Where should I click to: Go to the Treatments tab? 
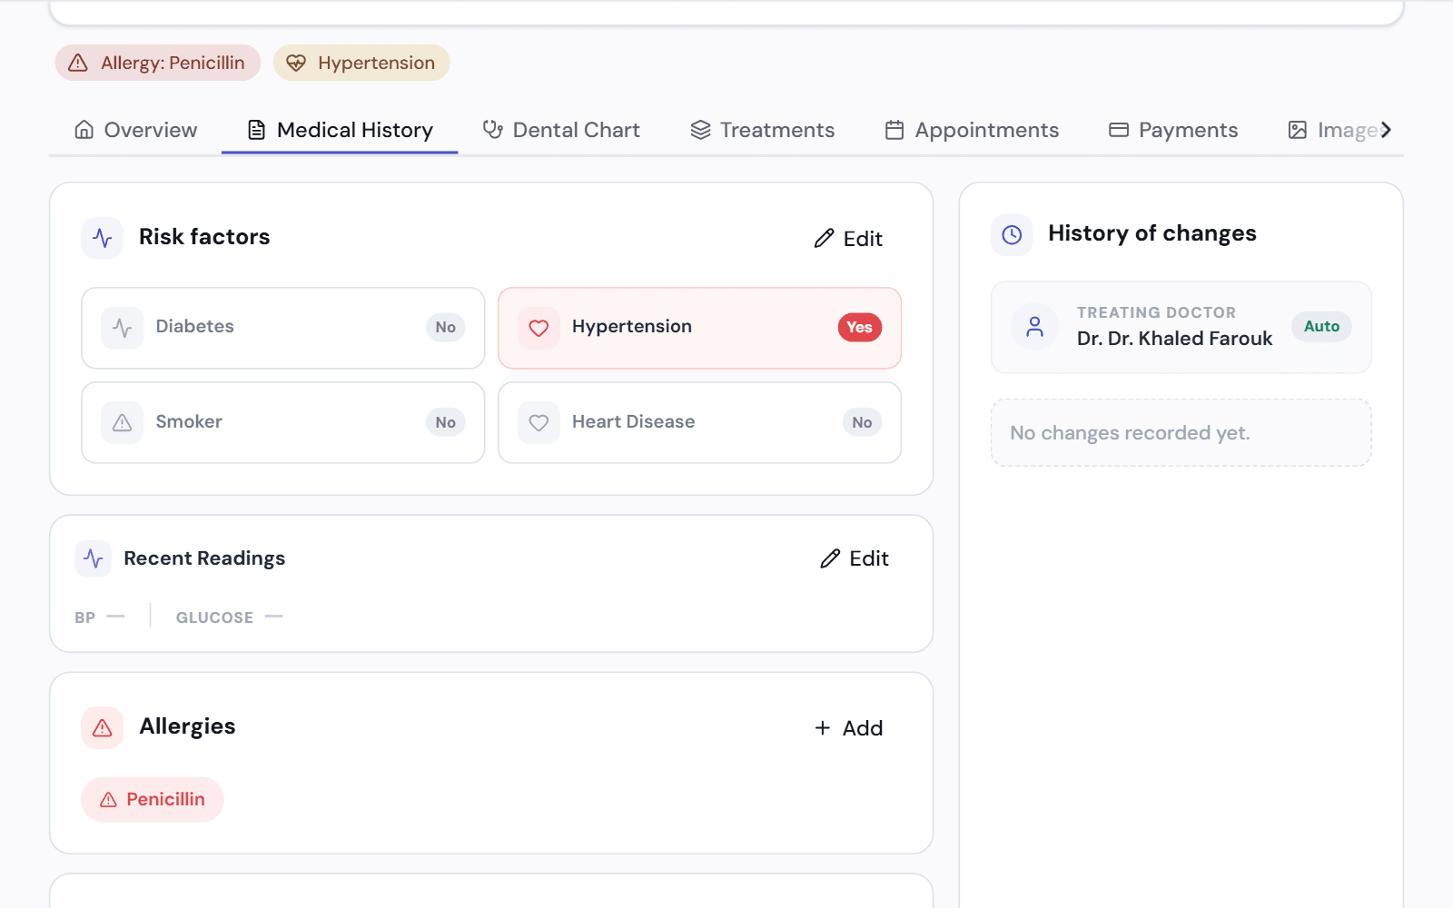tap(762, 130)
